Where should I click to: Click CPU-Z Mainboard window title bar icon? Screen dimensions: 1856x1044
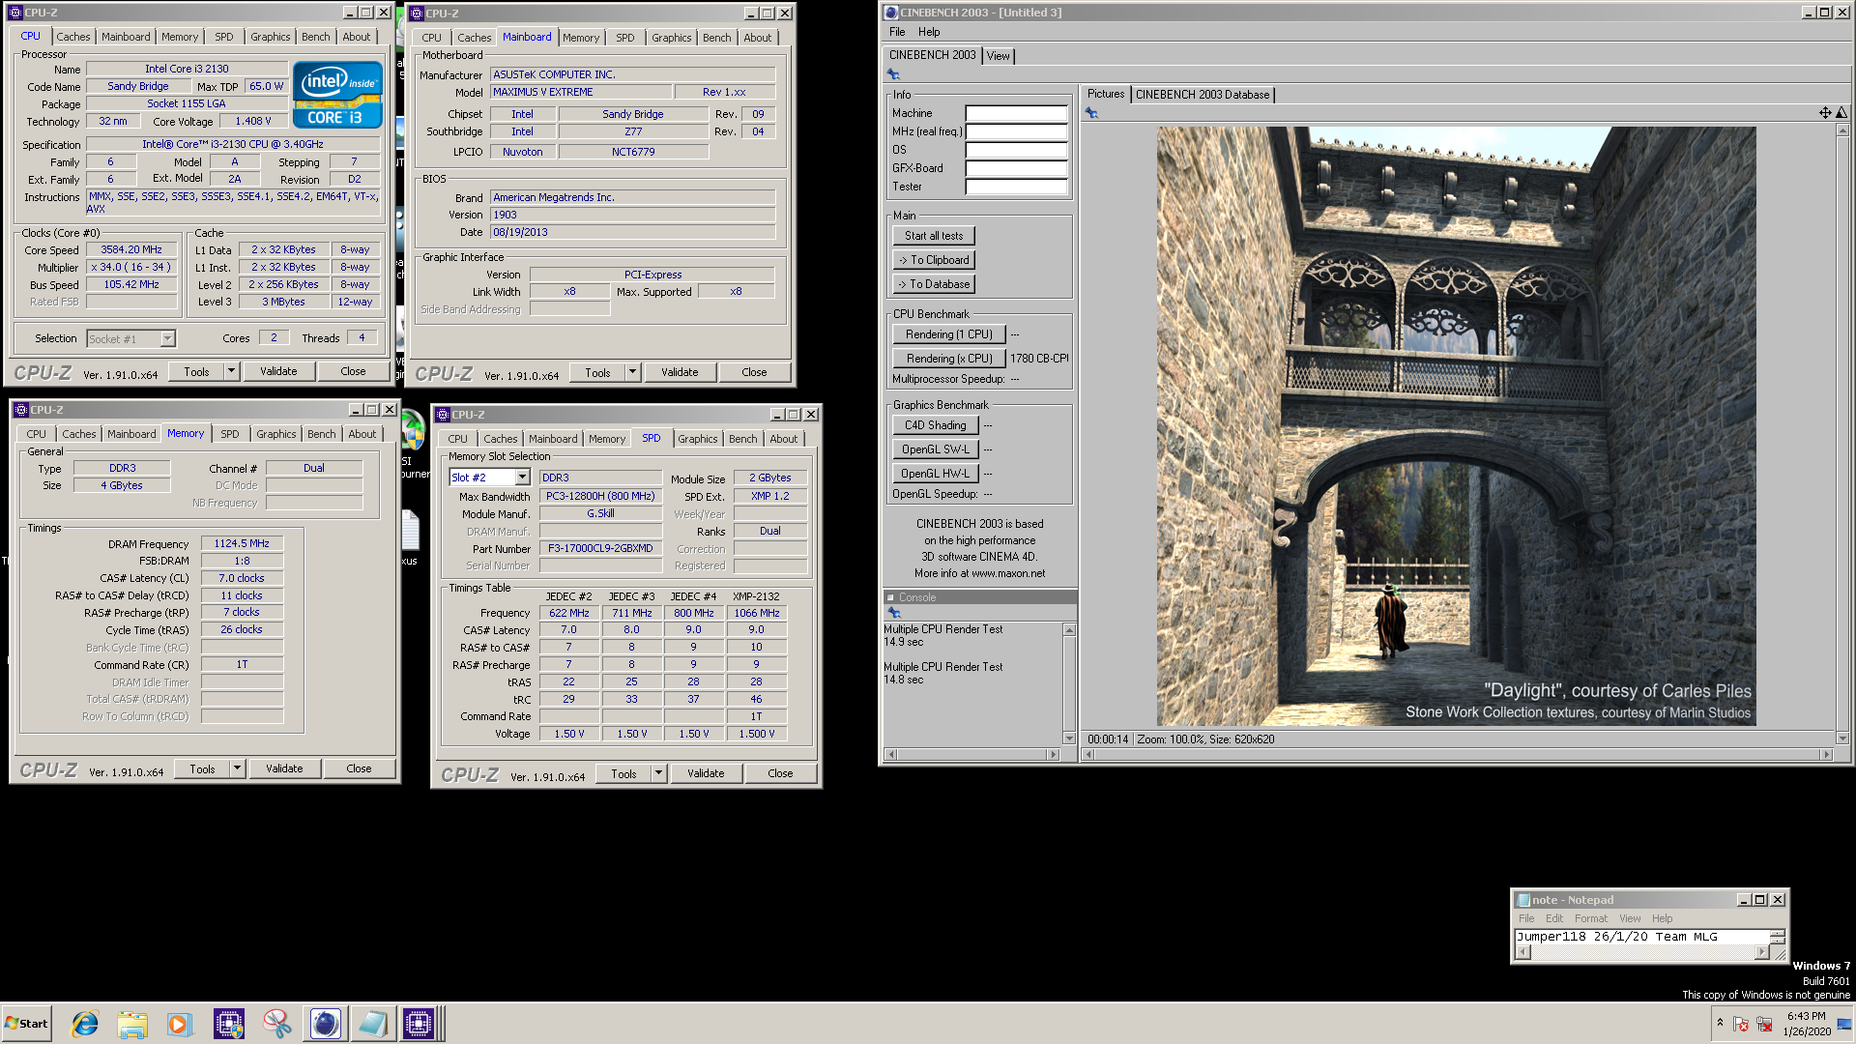tap(417, 14)
